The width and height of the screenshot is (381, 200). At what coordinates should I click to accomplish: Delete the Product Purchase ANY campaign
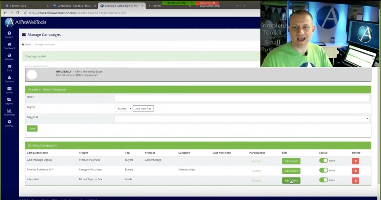[355, 171]
